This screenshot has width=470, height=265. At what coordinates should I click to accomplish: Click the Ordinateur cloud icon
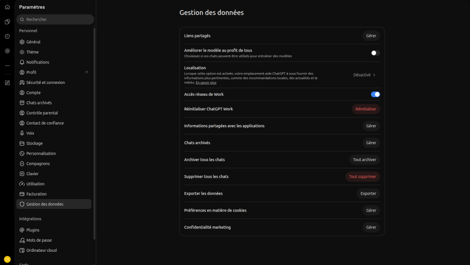click(x=22, y=250)
